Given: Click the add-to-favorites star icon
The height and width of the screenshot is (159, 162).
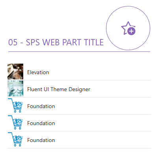Looking at the screenshot, I should tap(128, 28).
